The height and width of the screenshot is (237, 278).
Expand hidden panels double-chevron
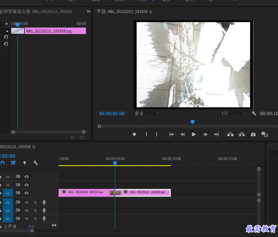pos(89,11)
